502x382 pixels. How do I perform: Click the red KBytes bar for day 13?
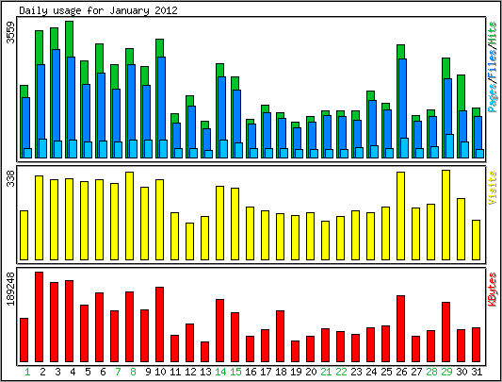205,352
